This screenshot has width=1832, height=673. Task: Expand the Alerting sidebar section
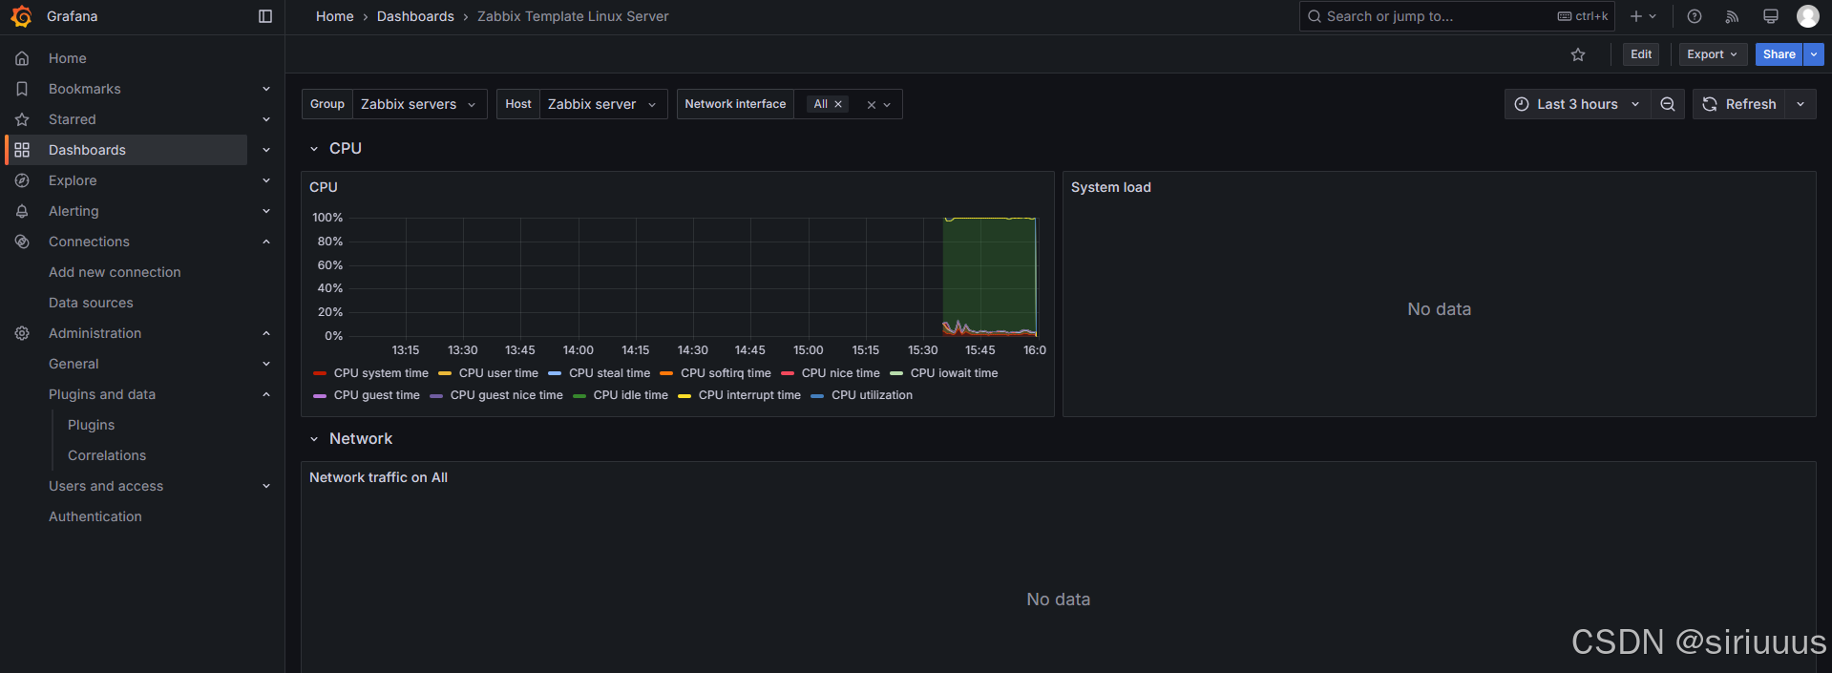click(x=266, y=211)
